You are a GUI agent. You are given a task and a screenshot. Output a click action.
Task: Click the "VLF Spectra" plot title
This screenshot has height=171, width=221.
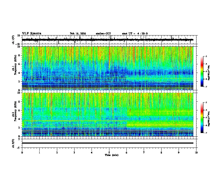(32, 34)
